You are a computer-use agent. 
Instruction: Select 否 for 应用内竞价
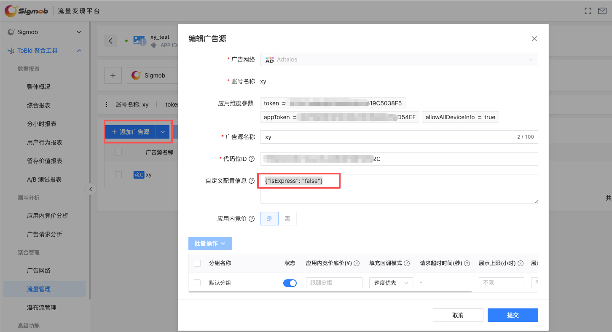tap(287, 218)
